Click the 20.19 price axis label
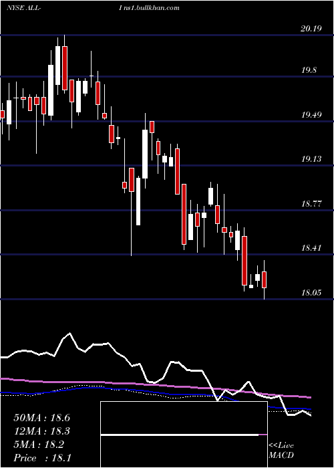The image size is (334, 468). coord(311,29)
